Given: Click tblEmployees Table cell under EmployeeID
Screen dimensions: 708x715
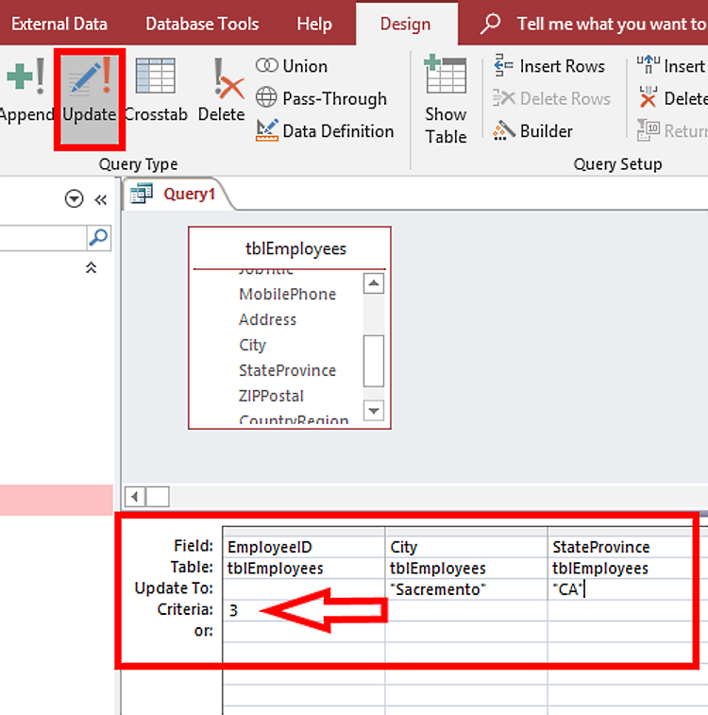Looking at the screenshot, I should point(304,569).
